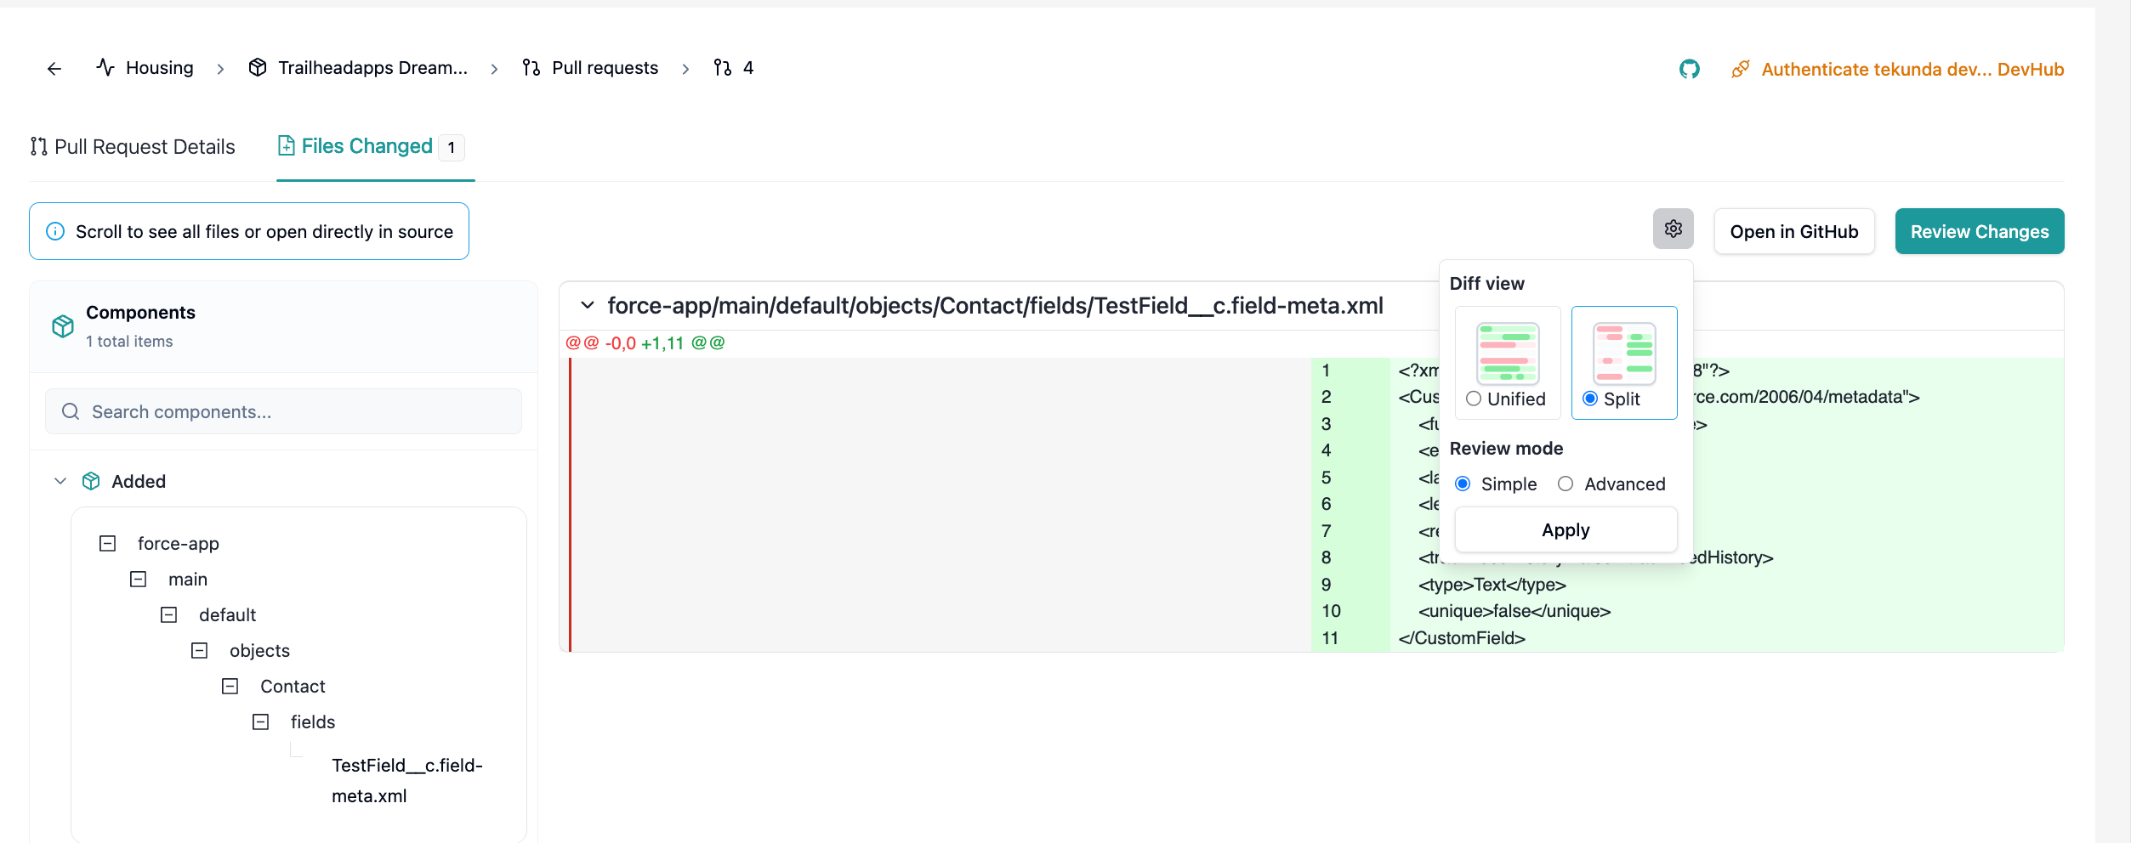Go to Housing breadcrumb

pyautogui.click(x=145, y=68)
